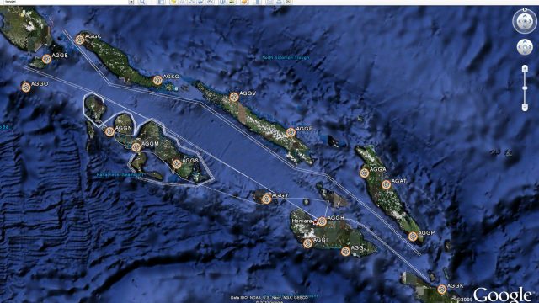Click the AGGM label text

[150, 144]
